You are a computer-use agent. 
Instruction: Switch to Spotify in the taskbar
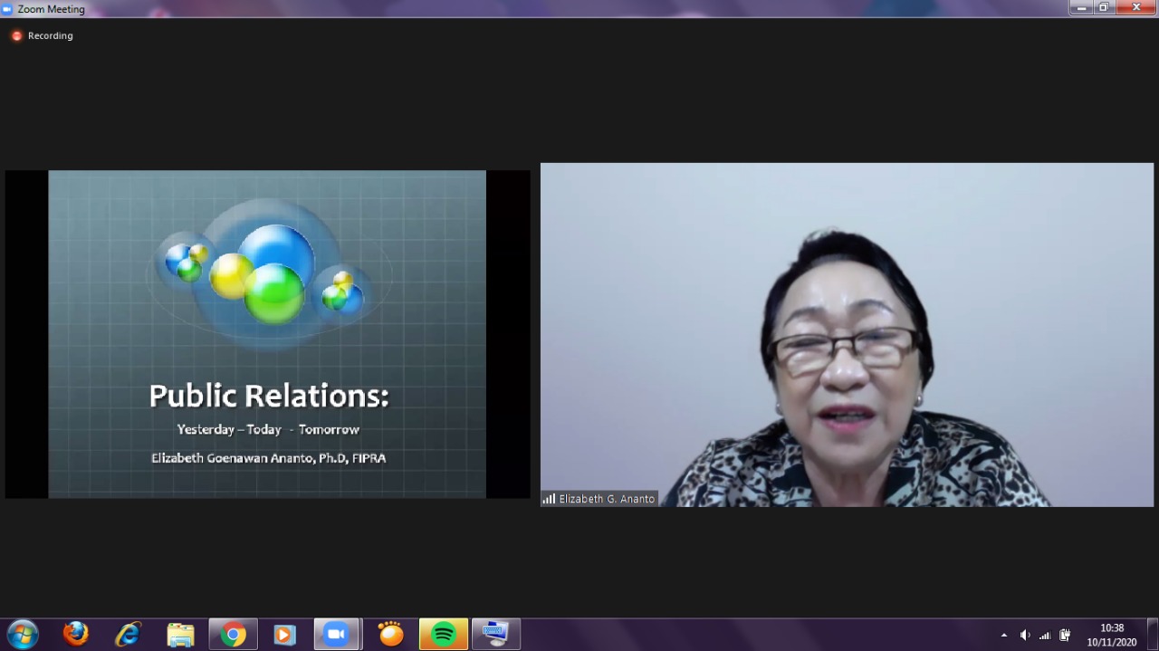[444, 634]
